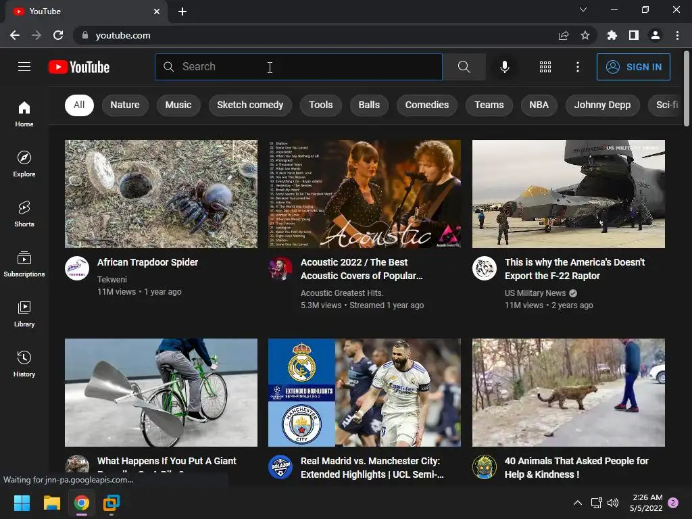
Task: Open the spider video thumbnail
Action: tap(161, 194)
